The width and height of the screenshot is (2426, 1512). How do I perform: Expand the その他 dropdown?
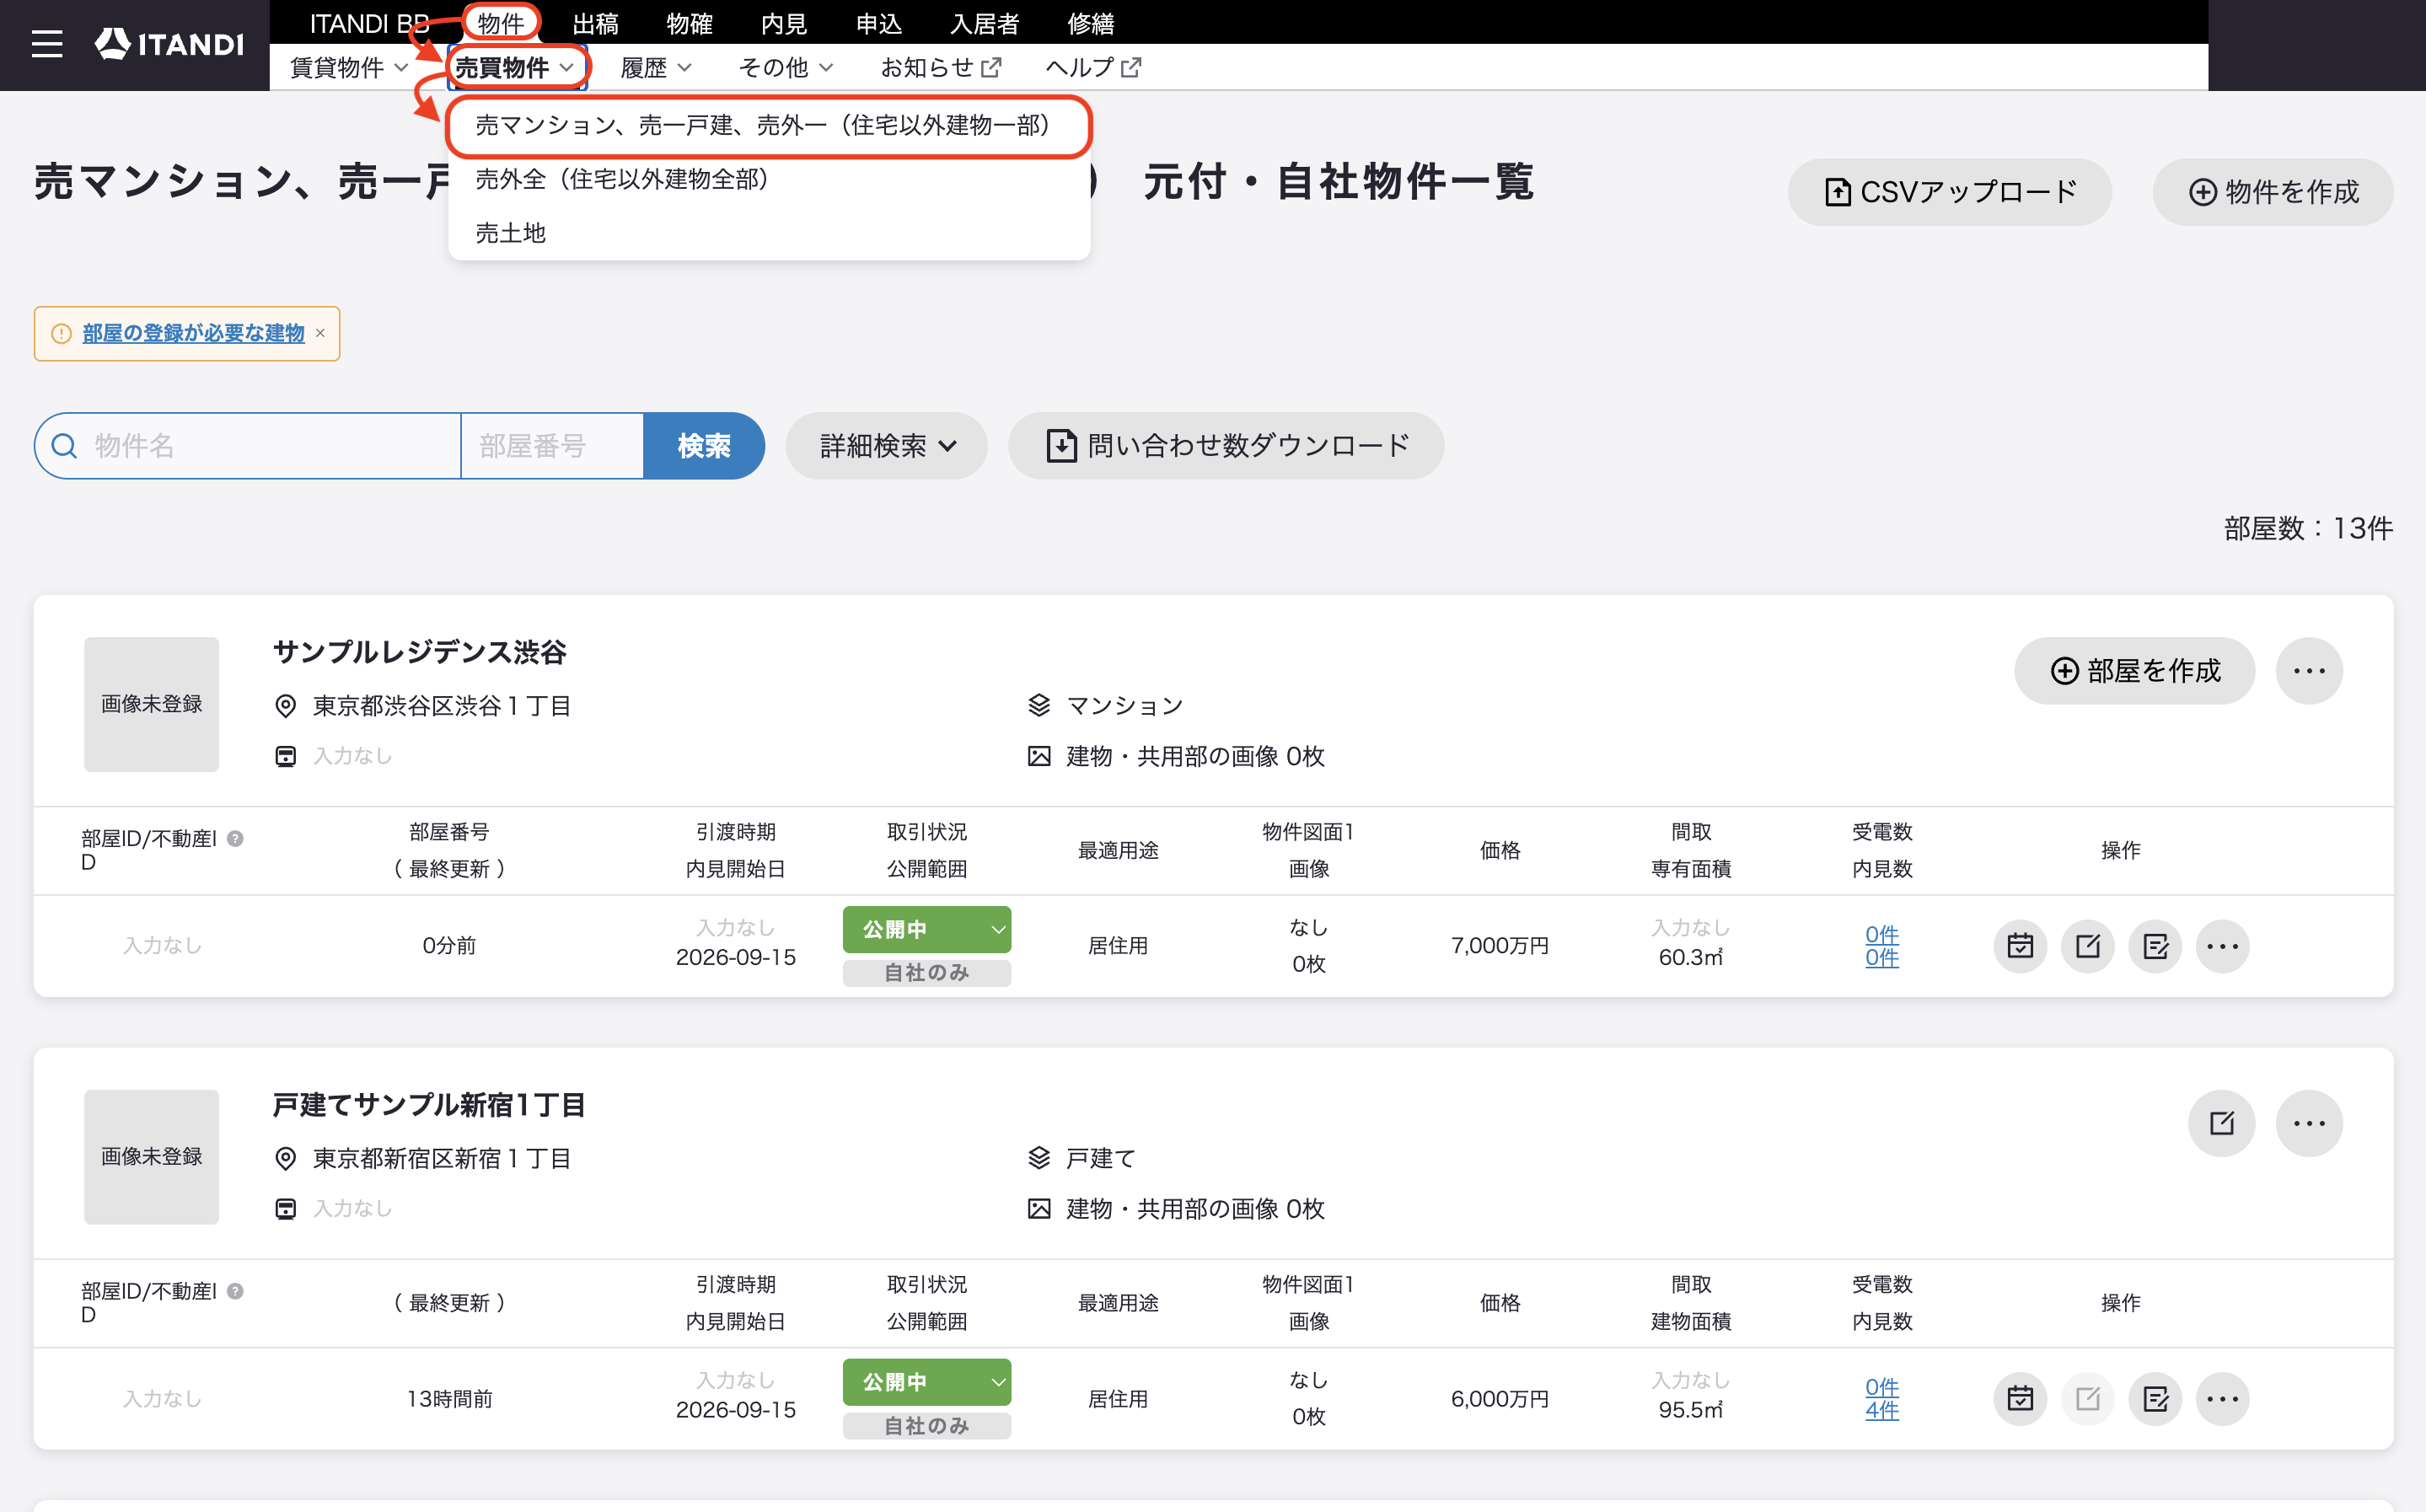pos(786,67)
